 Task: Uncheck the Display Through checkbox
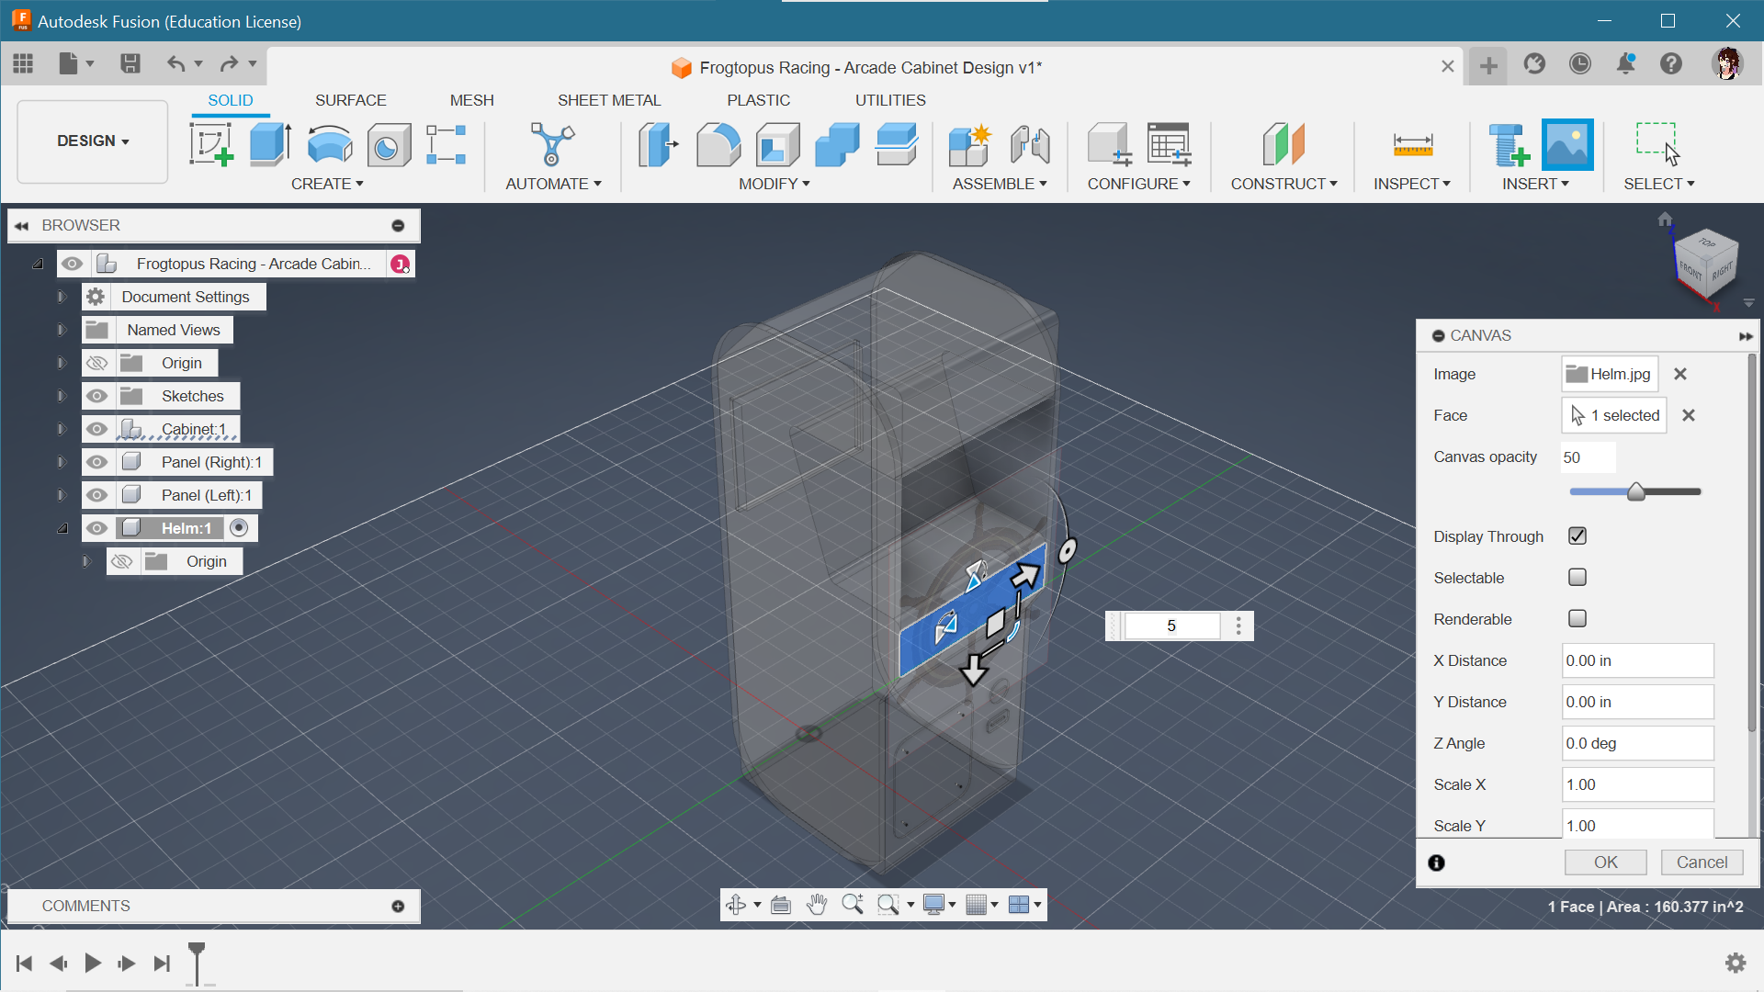coord(1577,536)
